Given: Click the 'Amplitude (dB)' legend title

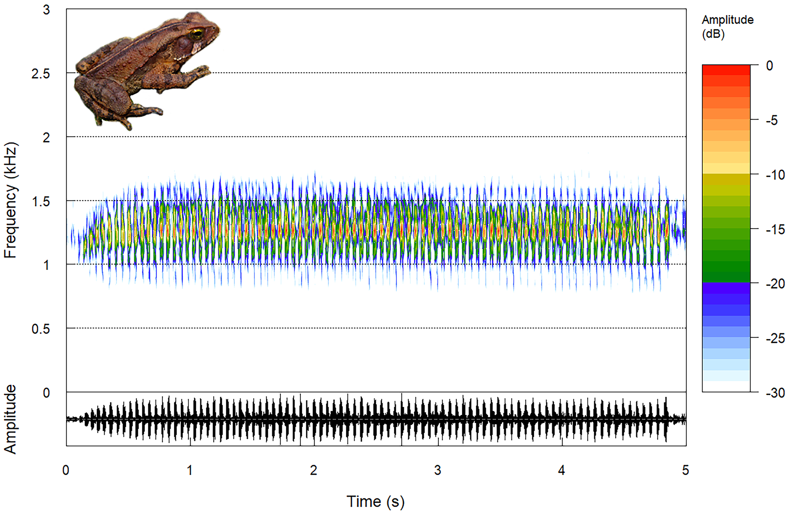Looking at the screenshot, I should click(x=727, y=27).
